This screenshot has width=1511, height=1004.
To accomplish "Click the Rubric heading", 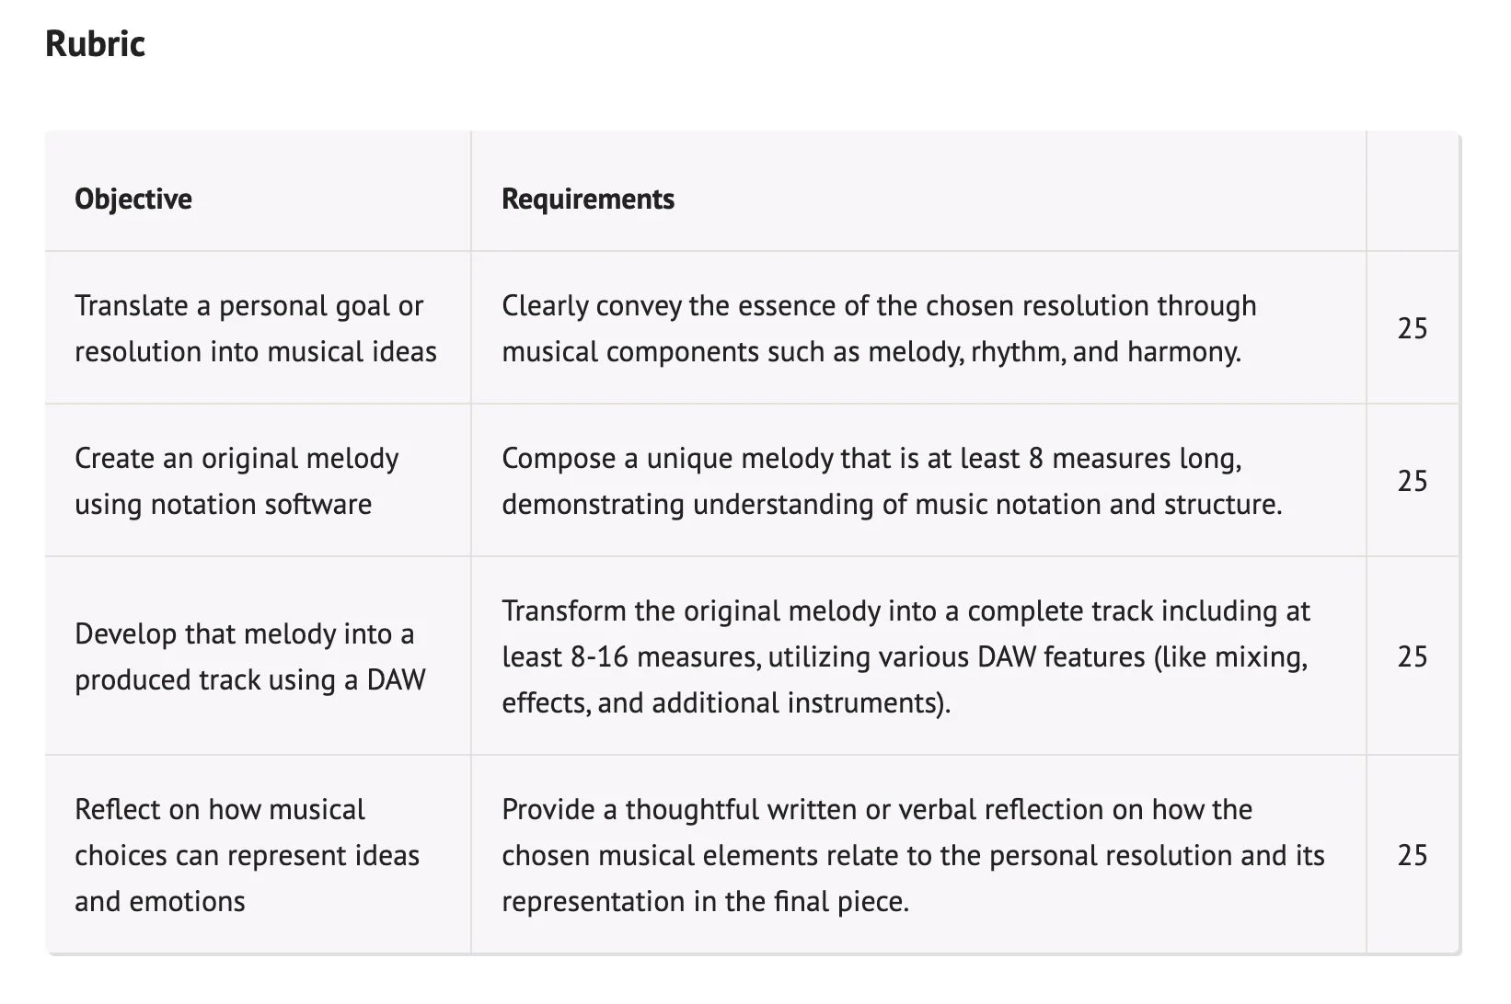I will click(x=95, y=44).
